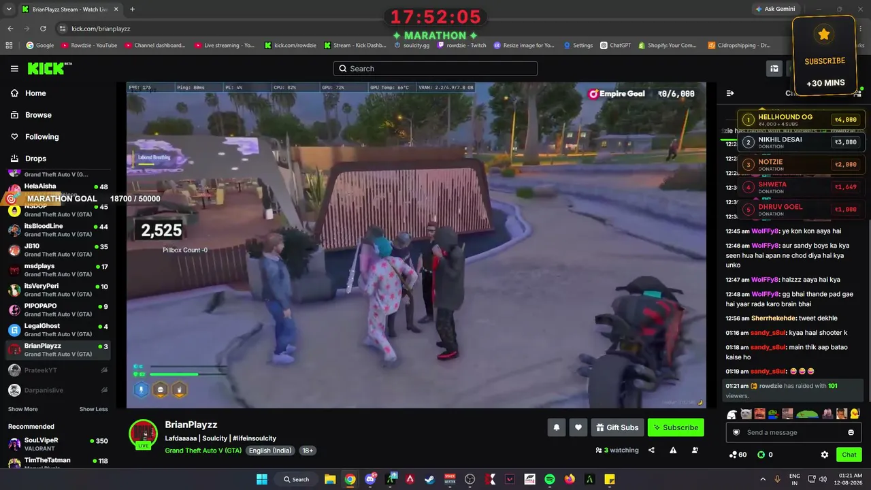Click the share stream icon
Screen dimensions: 871x490
tap(652, 450)
